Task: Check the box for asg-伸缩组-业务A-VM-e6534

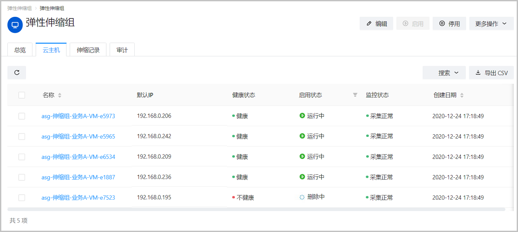Action: [x=22, y=157]
